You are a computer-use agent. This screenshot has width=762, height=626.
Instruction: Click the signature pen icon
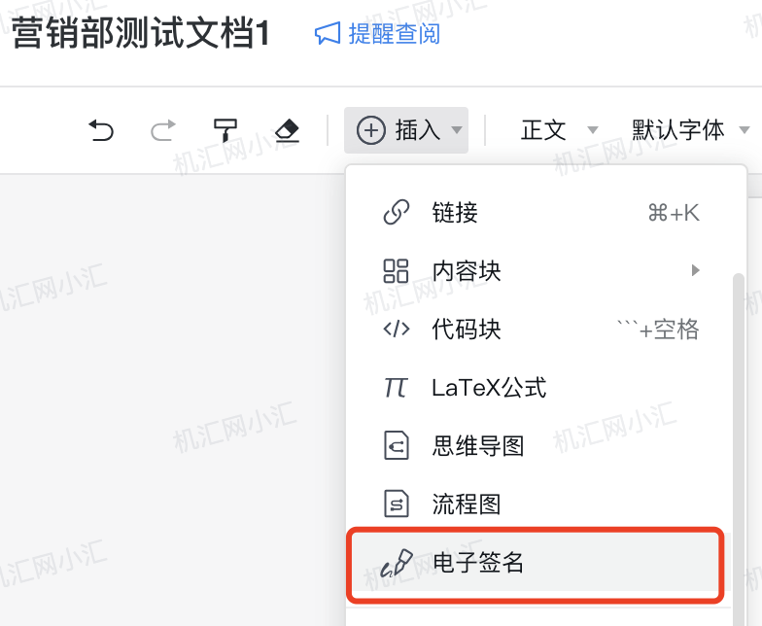point(397,564)
